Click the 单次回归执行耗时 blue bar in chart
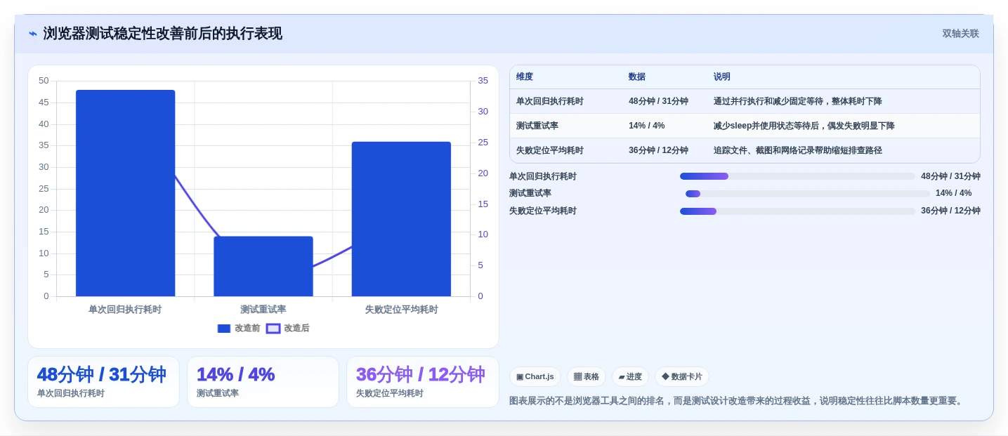The height and width of the screenshot is (436, 1008). tap(125, 193)
